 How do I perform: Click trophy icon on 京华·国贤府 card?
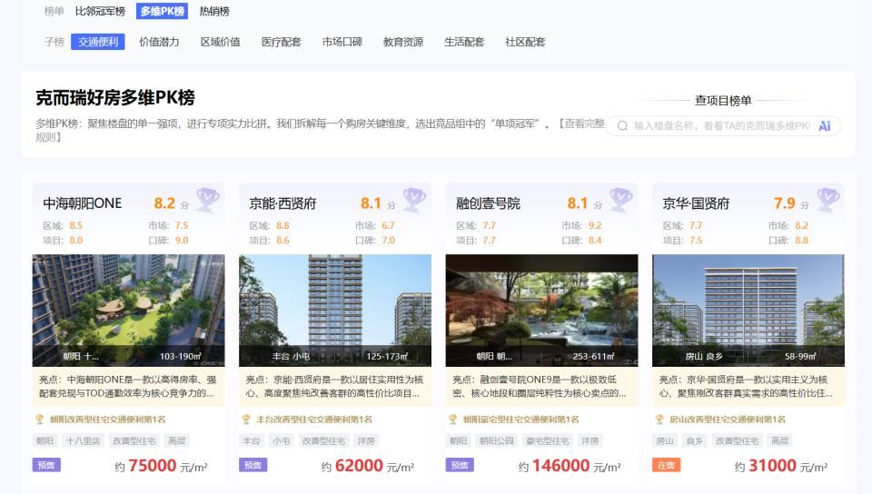pos(828,200)
